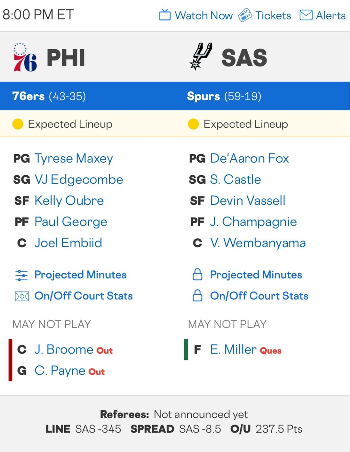350x452 pixels.
Task: Open Joel Embiid's player link
Action: click(x=68, y=243)
